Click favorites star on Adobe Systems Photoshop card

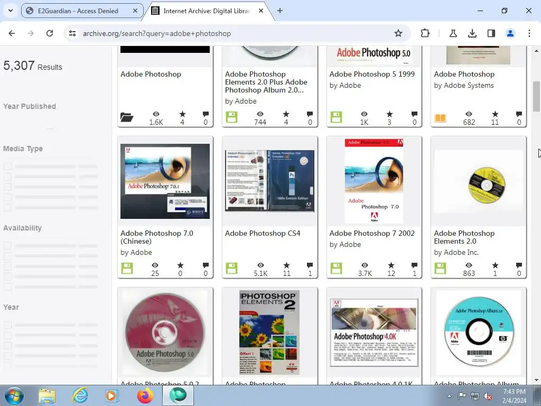click(x=495, y=114)
